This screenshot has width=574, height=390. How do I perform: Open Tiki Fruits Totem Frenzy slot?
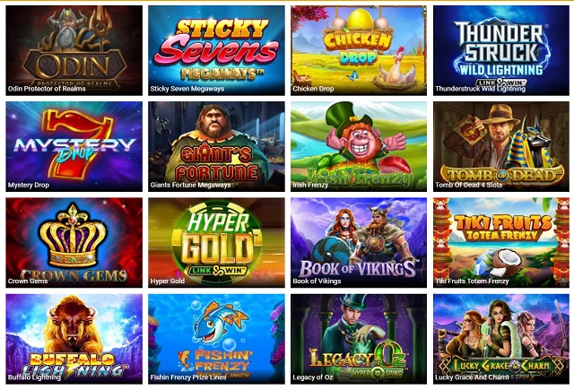click(501, 243)
